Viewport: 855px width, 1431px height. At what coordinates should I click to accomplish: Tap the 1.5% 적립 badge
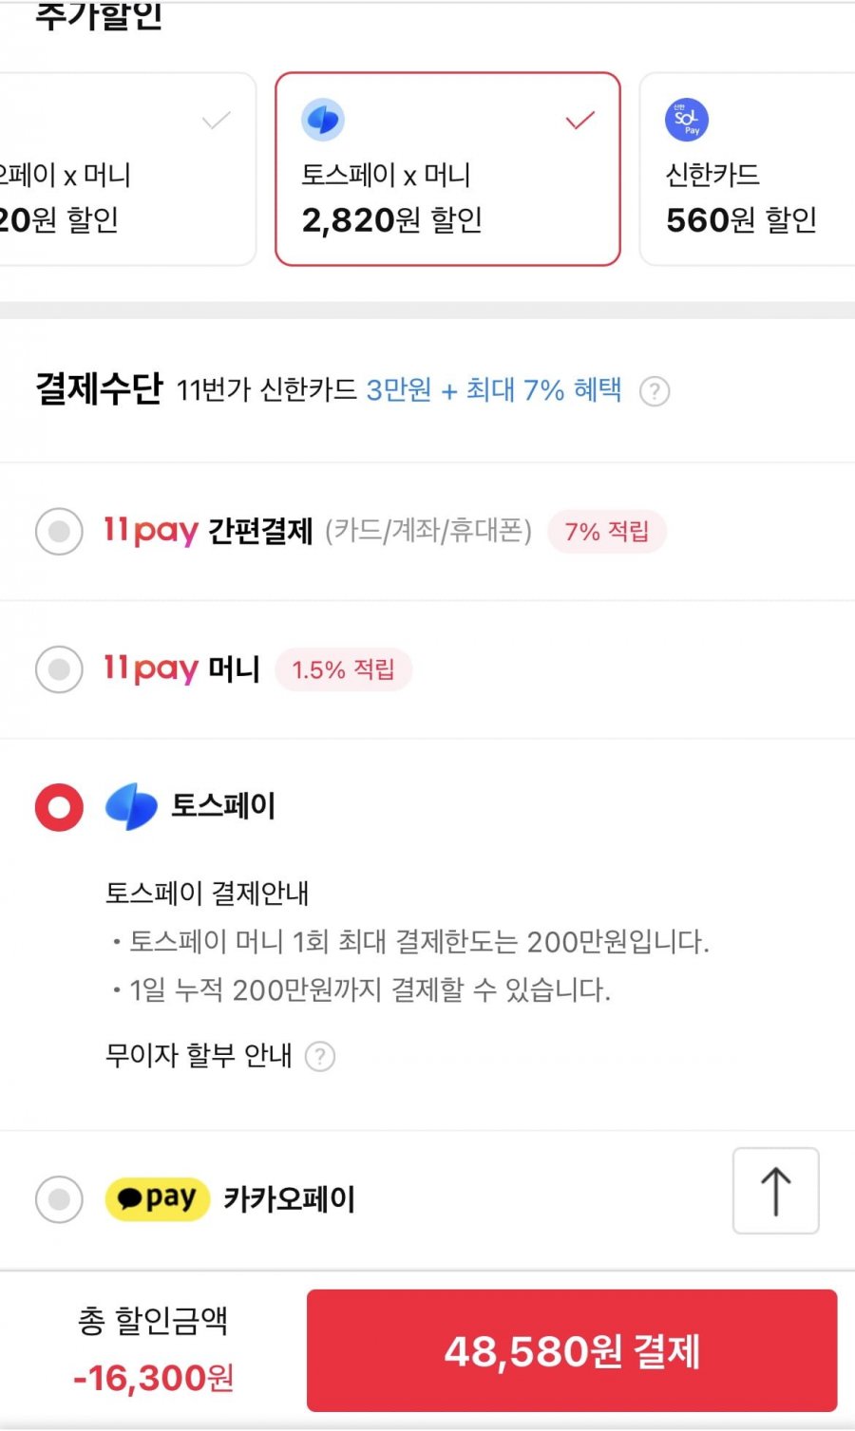343,669
